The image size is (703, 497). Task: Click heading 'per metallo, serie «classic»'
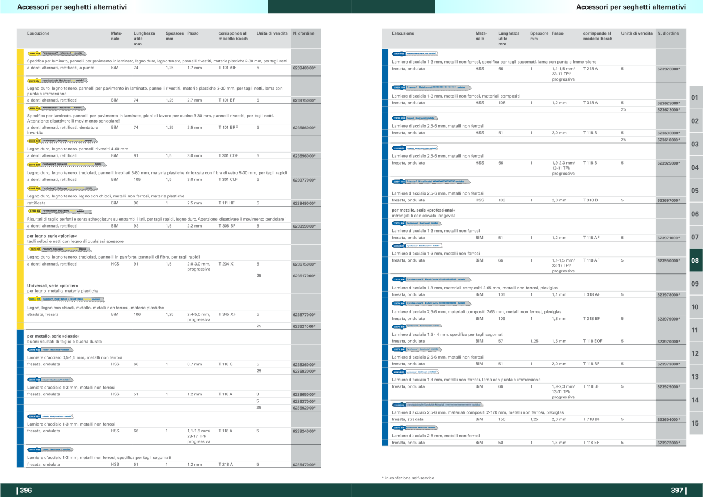click(x=53, y=335)
